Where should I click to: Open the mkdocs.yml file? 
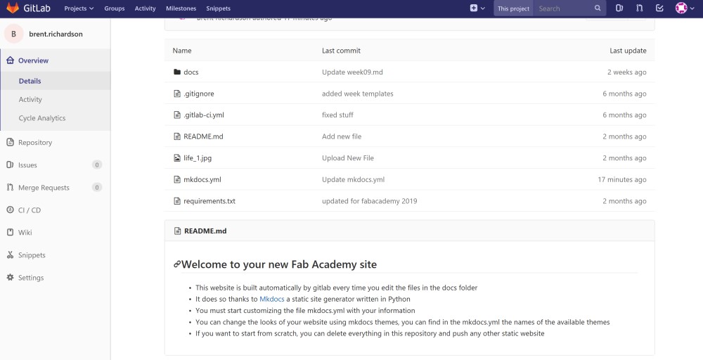tap(202, 180)
